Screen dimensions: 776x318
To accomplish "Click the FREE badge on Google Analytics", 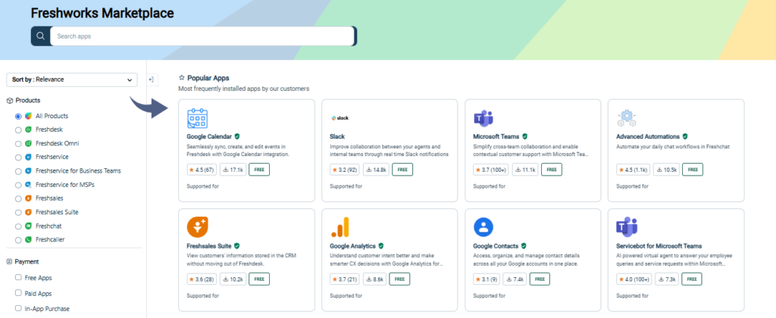I will 399,279.
